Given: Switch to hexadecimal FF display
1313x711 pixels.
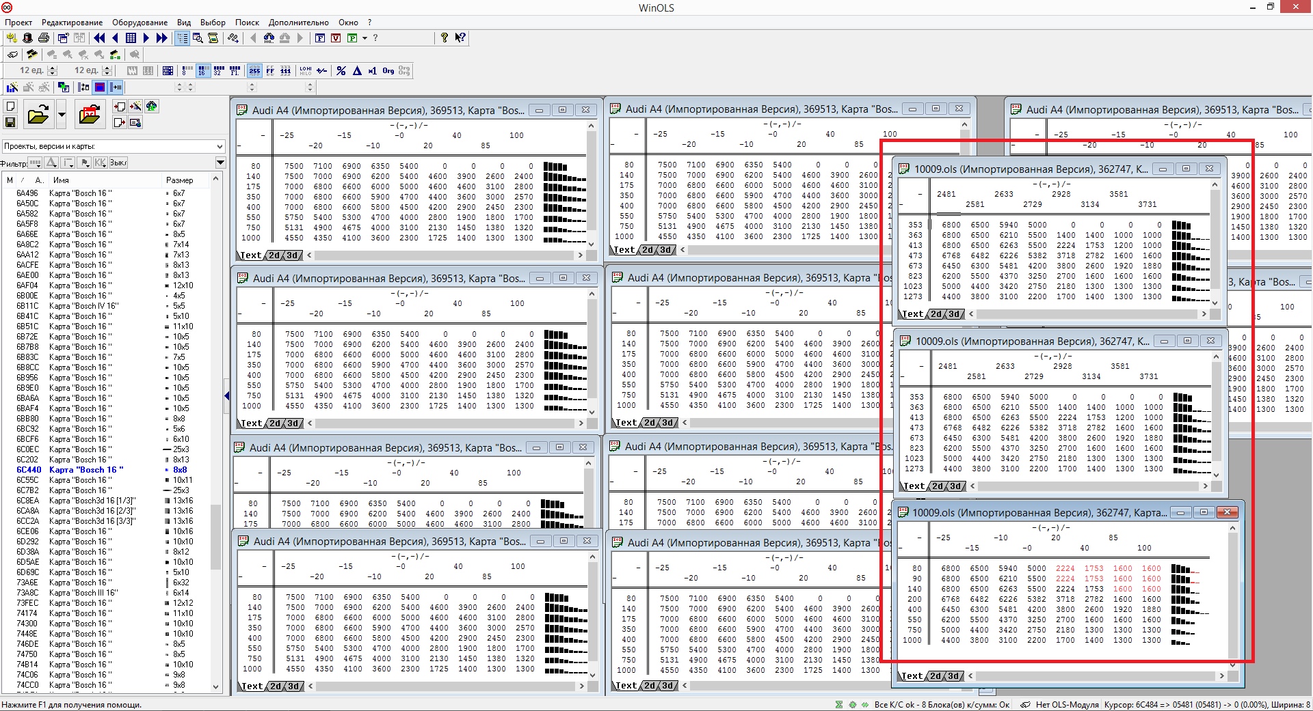Looking at the screenshot, I should [x=270, y=70].
